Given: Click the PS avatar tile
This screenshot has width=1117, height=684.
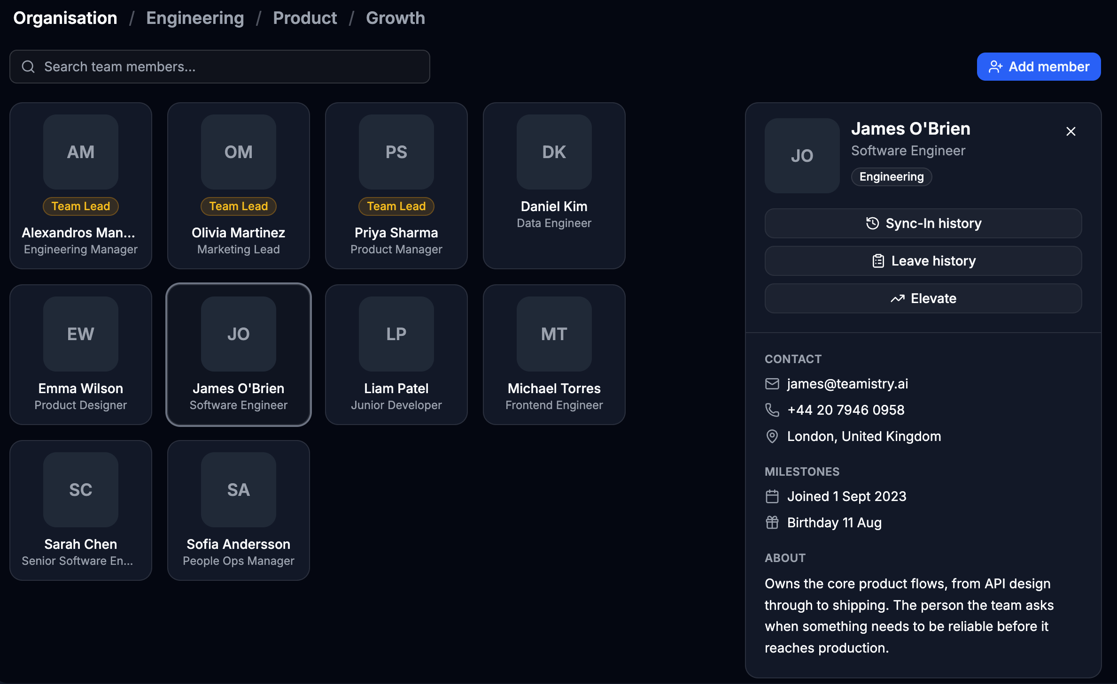Looking at the screenshot, I should (396, 152).
